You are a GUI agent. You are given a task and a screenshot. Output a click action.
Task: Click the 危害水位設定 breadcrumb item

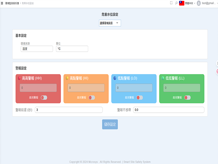pyautogui.click(x=28, y=3)
